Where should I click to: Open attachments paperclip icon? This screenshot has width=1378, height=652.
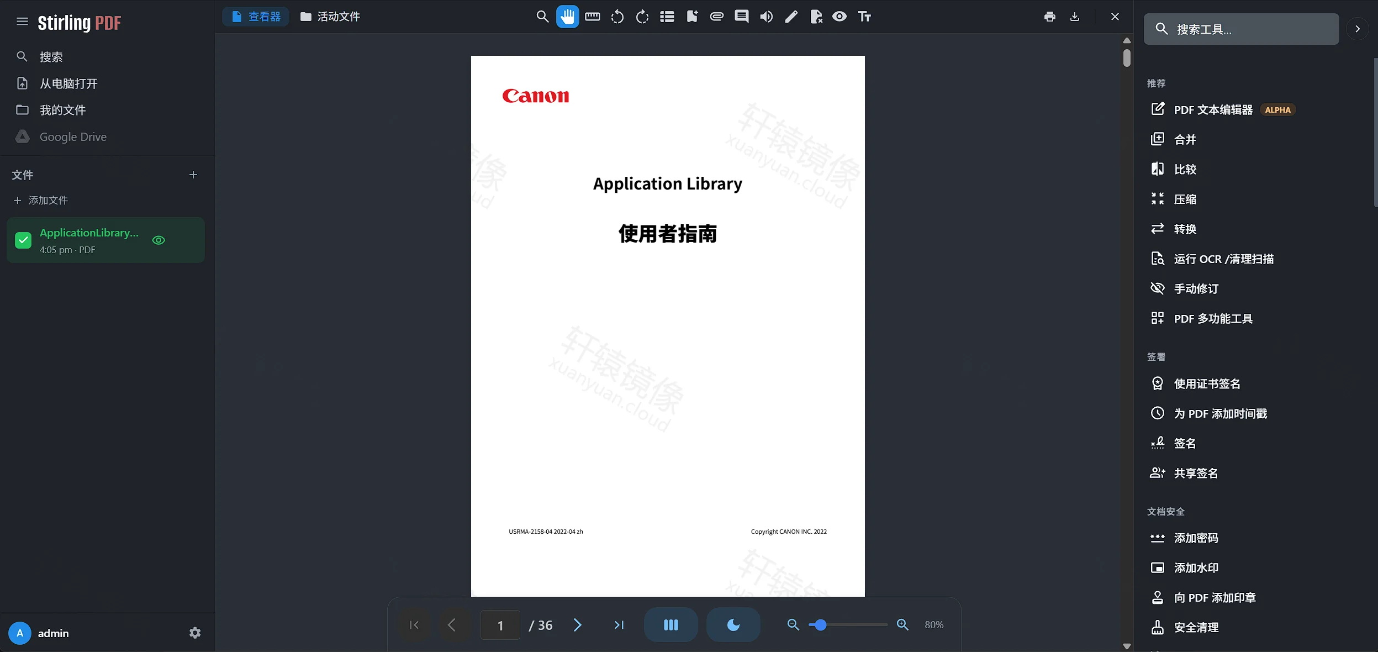(717, 17)
